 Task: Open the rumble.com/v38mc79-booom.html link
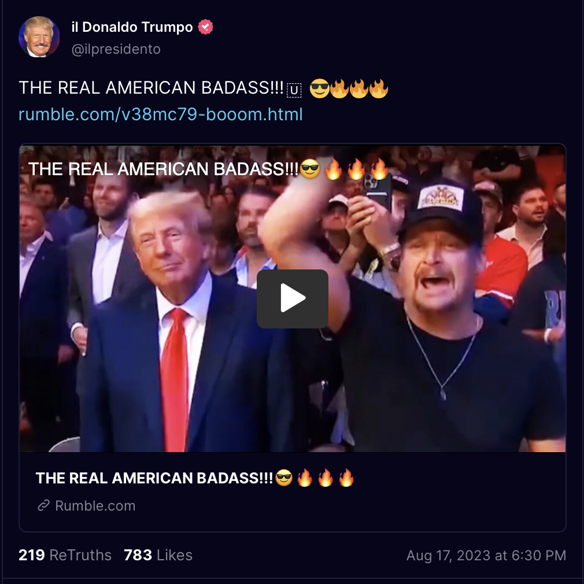(161, 114)
